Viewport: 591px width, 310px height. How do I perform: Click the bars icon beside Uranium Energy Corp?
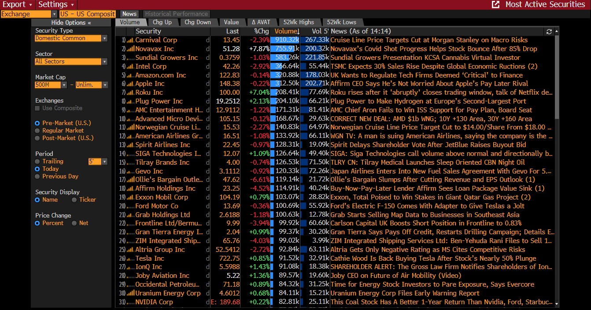[x=130, y=293]
